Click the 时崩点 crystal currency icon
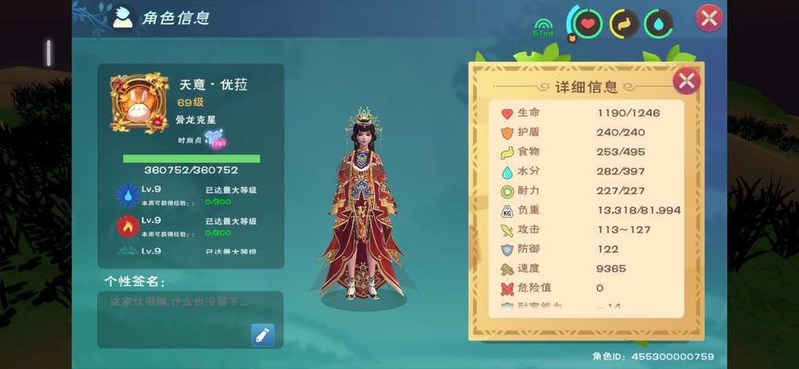Viewport: 799px width, 369px height. [x=215, y=139]
